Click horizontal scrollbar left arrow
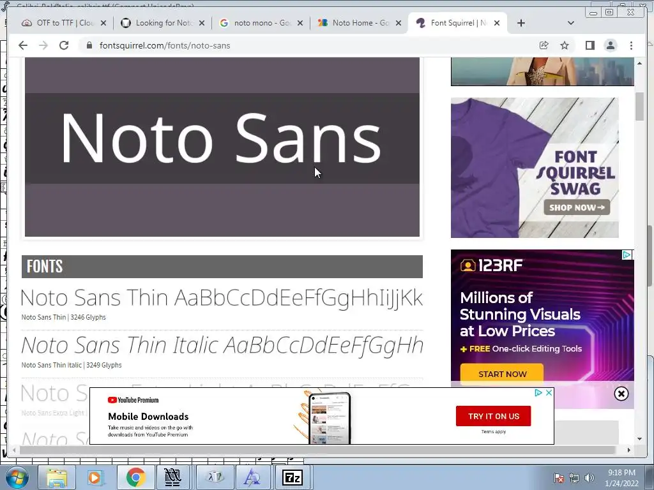 (x=14, y=450)
